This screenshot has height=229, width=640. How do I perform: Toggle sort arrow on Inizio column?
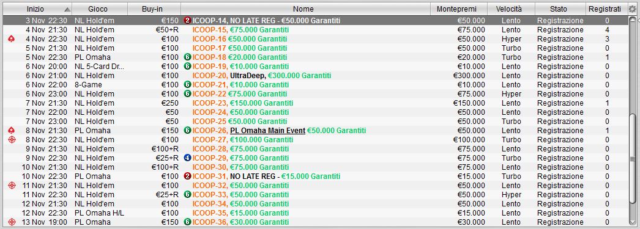(67, 9)
